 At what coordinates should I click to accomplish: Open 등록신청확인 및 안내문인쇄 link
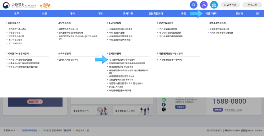71,33
